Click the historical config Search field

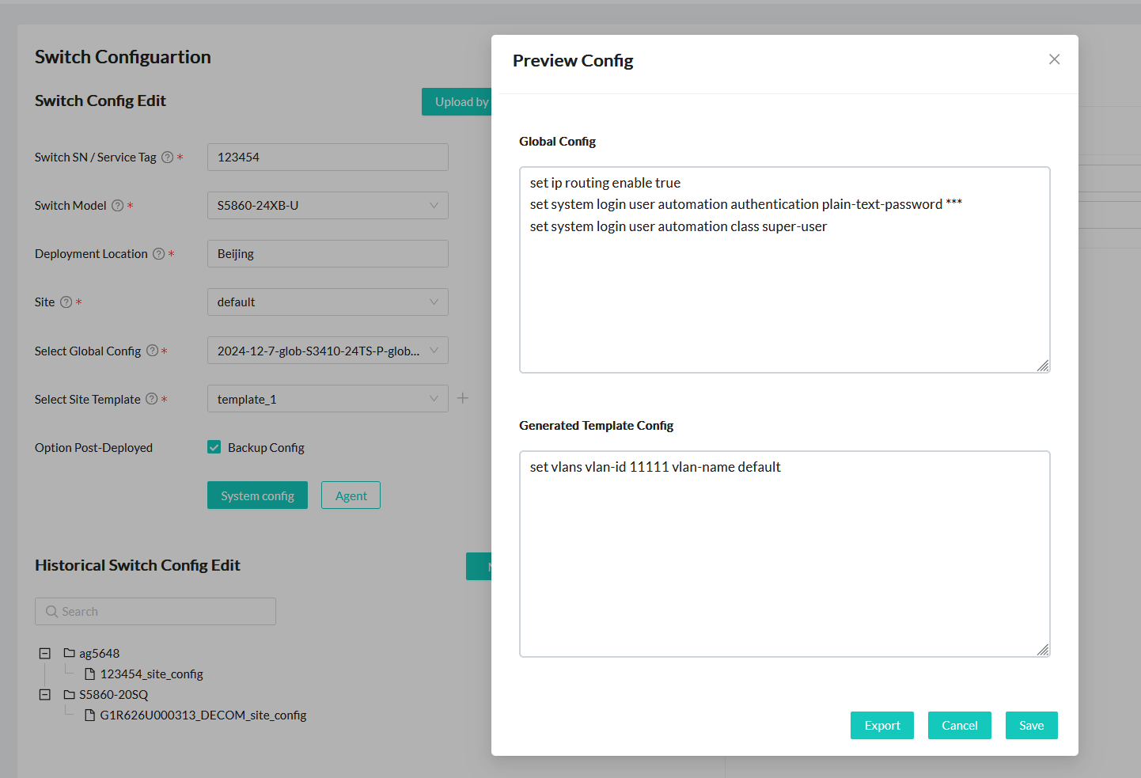156,612
